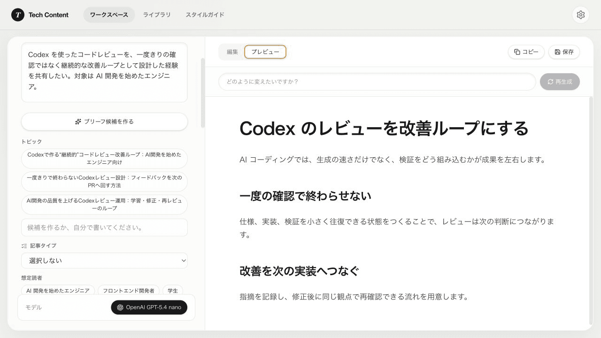Click the regenerate arrows icon
Image resolution: width=601 pixels, height=338 pixels.
coord(550,82)
